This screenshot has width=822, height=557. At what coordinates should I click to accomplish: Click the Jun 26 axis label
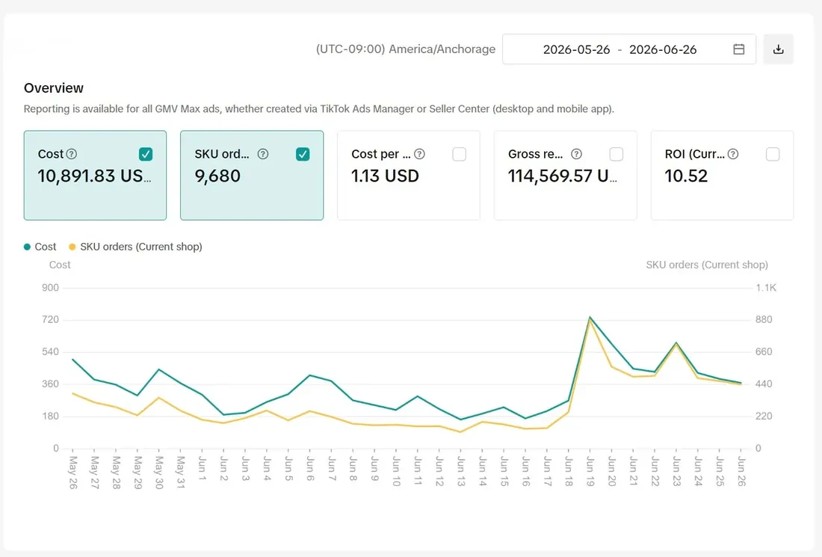[x=741, y=471]
